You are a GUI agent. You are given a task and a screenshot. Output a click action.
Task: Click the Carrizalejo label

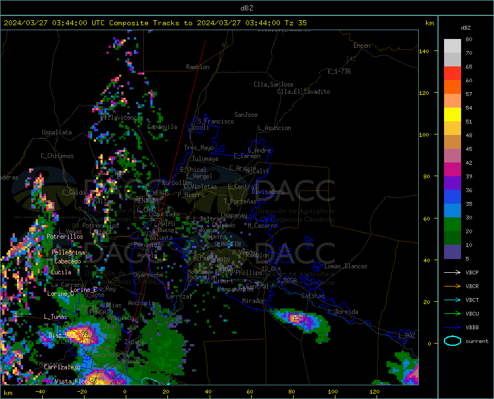[x=63, y=367]
